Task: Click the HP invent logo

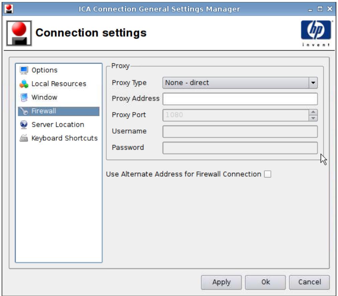Action: click(x=316, y=33)
